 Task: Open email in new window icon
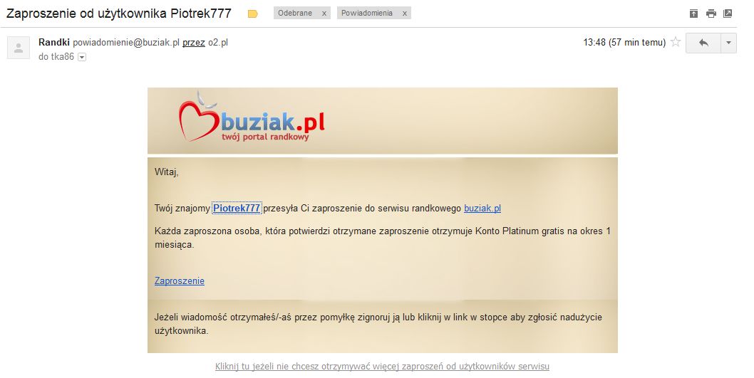click(x=728, y=14)
